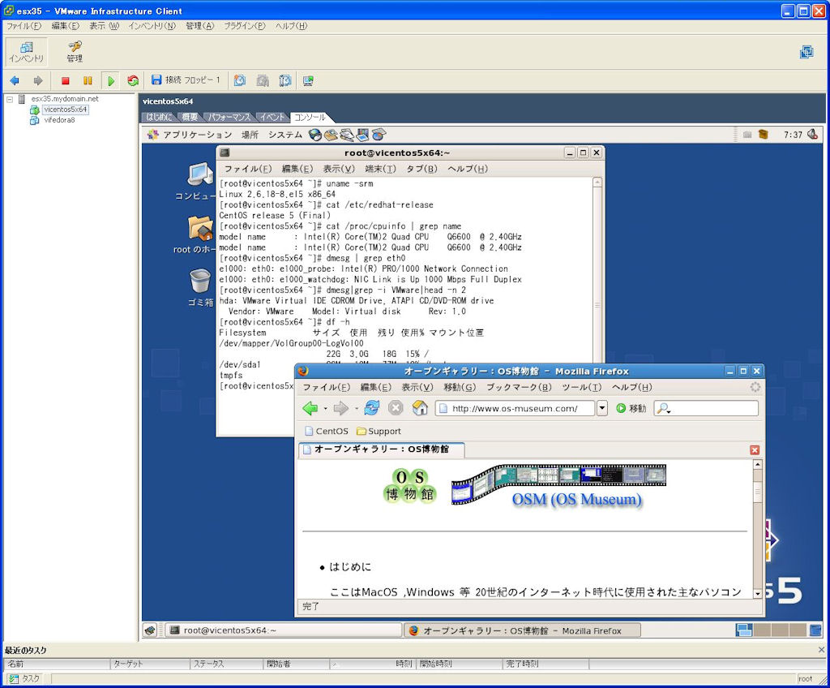Click the Firefox reload button
This screenshot has width=830, height=688.
(x=371, y=408)
